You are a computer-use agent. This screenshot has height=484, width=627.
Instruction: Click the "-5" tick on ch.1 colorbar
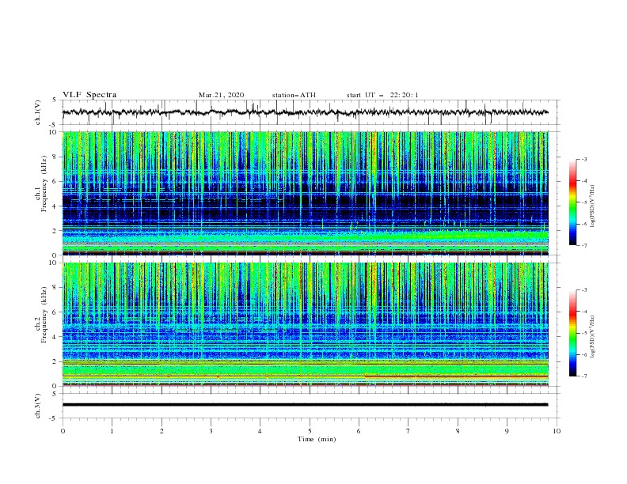583,202
